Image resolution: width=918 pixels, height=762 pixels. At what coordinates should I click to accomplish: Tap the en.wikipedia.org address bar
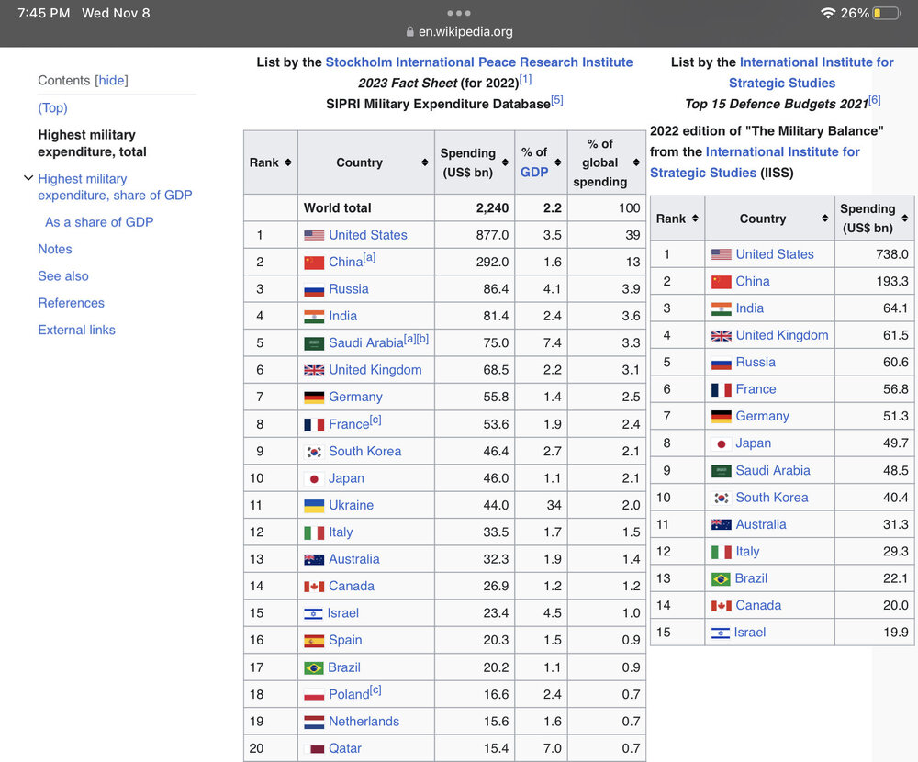[x=465, y=31]
